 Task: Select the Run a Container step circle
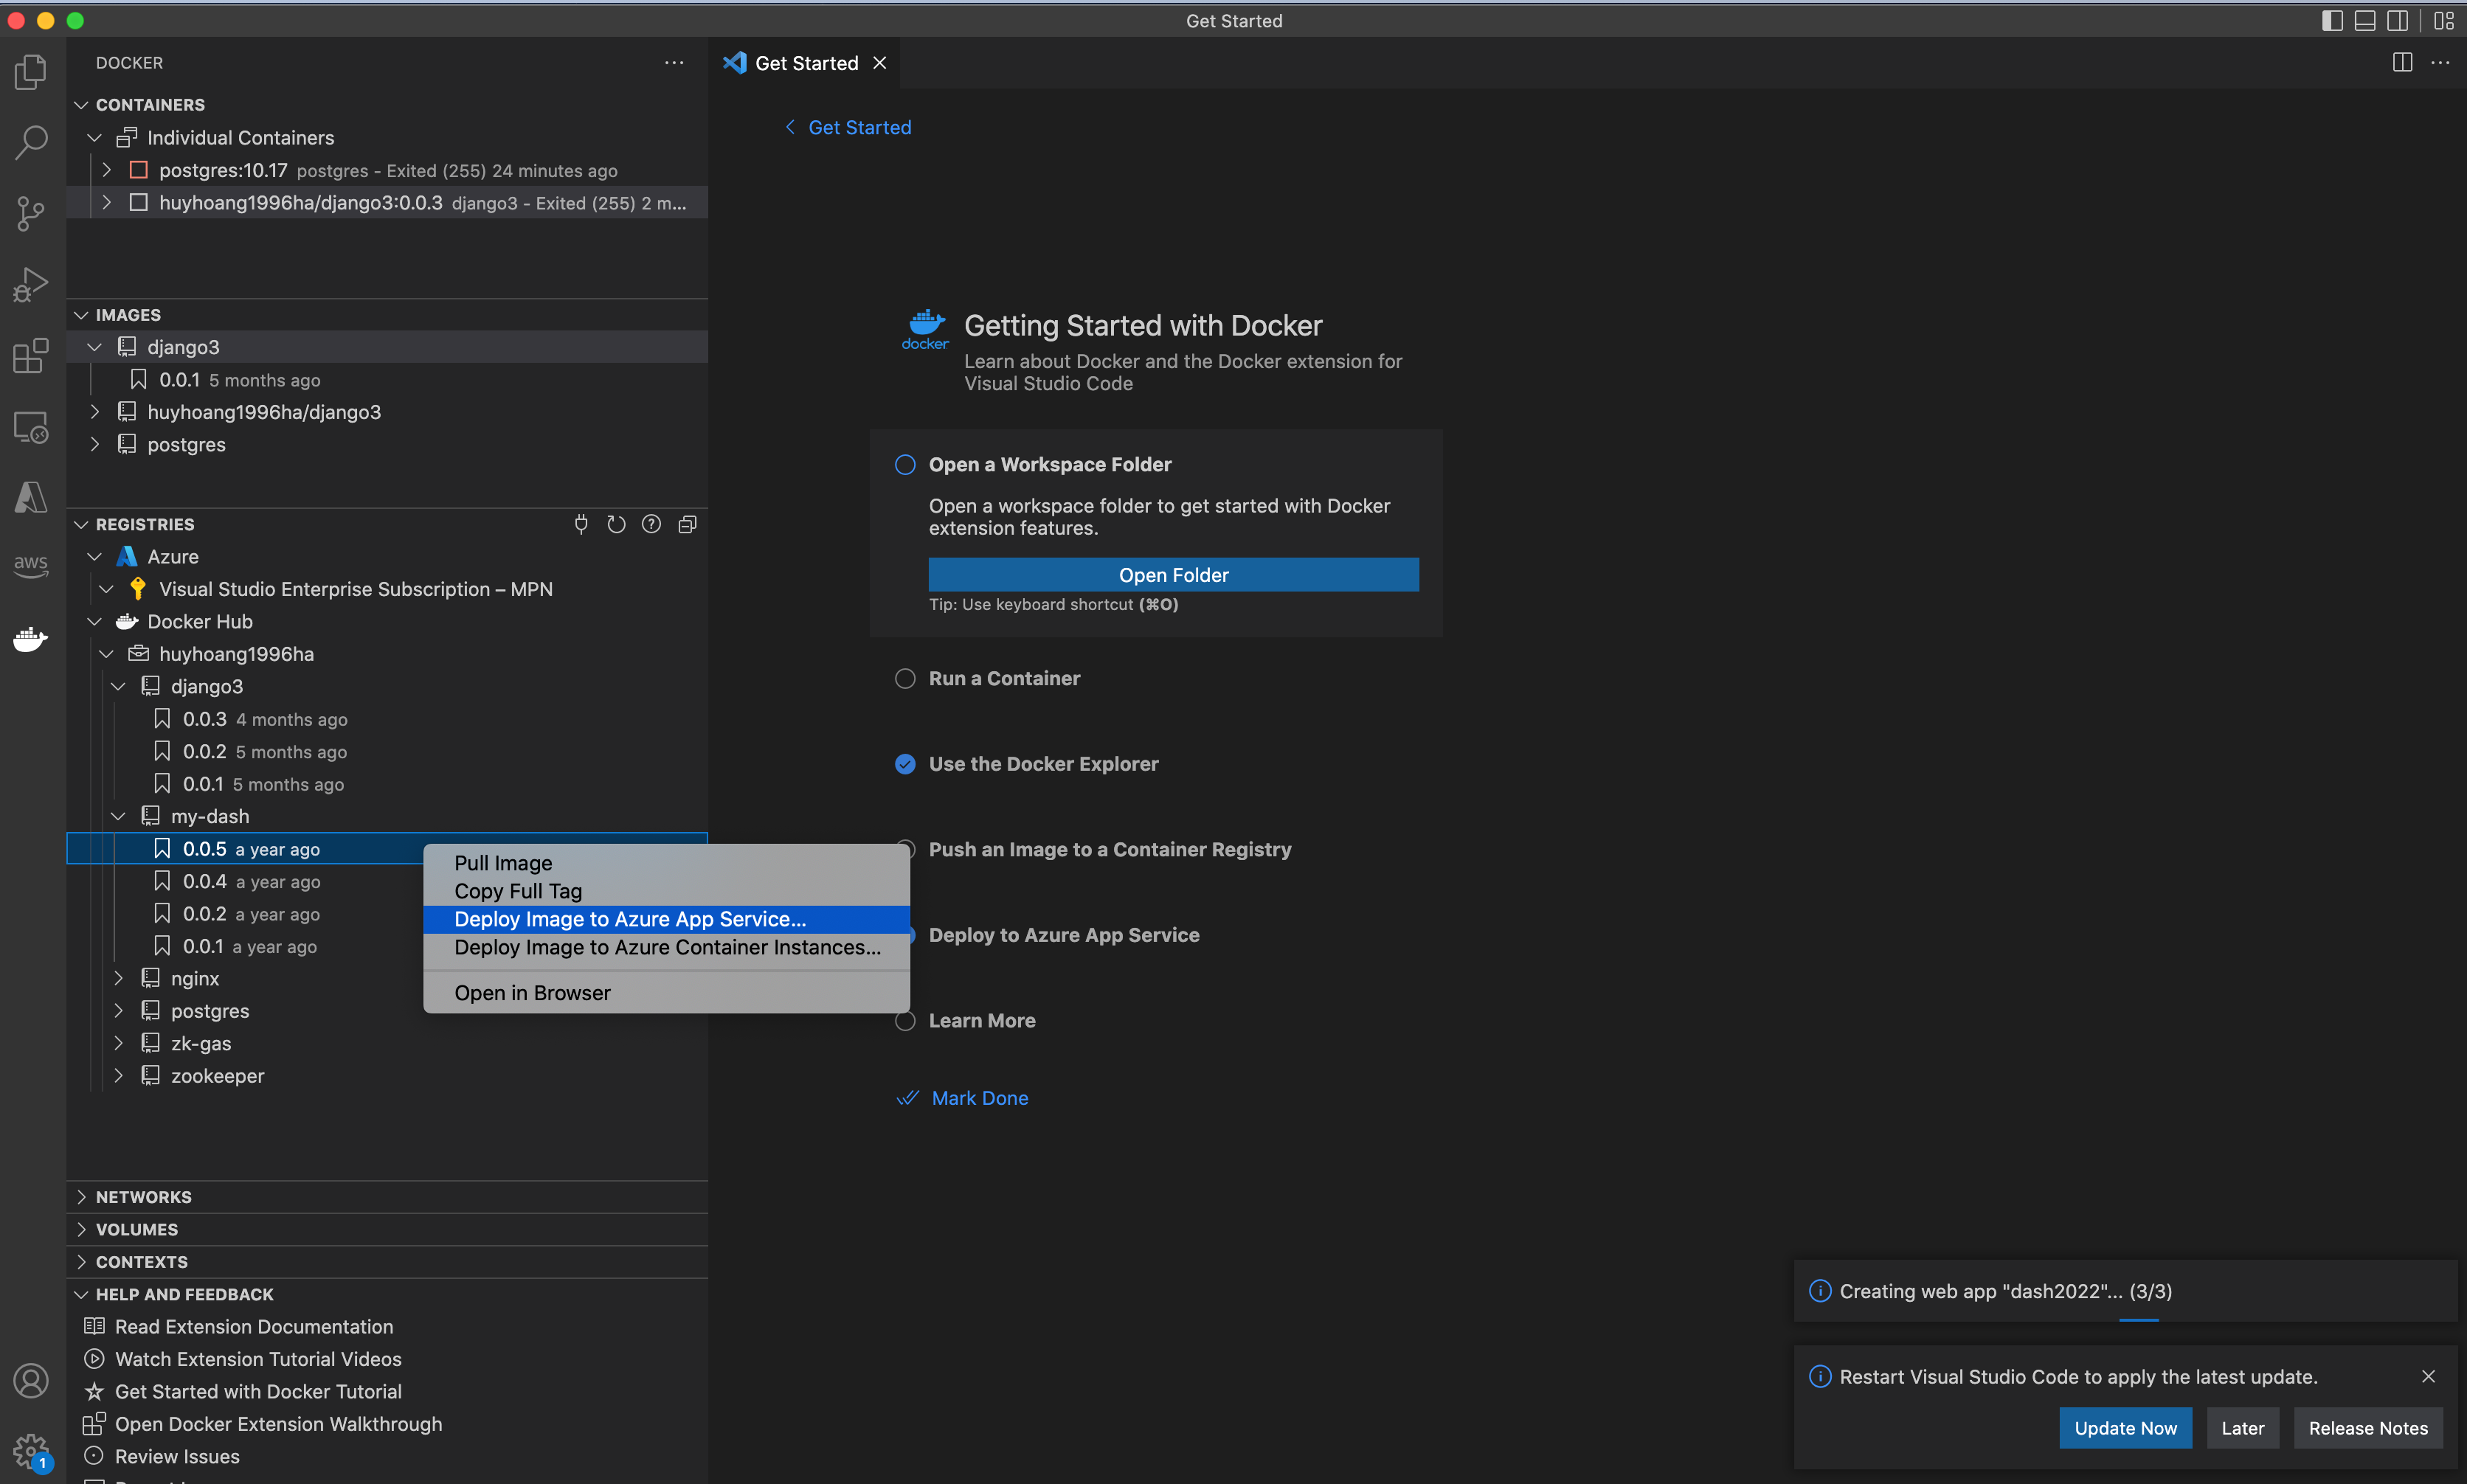tap(905, 678)
